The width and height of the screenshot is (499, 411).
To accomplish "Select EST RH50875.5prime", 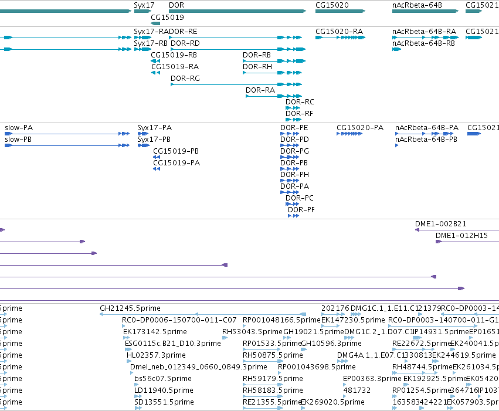I will coord(273,356).
